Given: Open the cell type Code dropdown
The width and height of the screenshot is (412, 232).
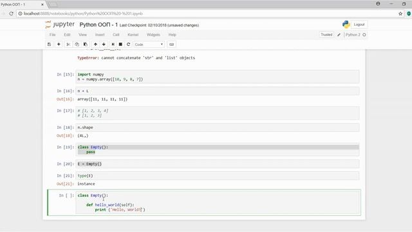Looking at the screenshot, I should pyautogui.click(x=149, y=44).
